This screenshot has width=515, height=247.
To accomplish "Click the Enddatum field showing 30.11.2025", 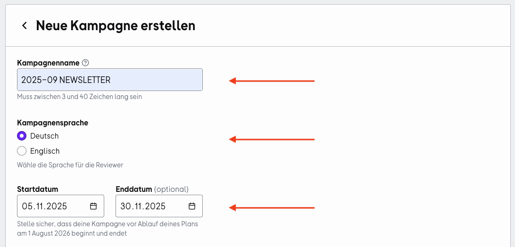I will 159,206.
